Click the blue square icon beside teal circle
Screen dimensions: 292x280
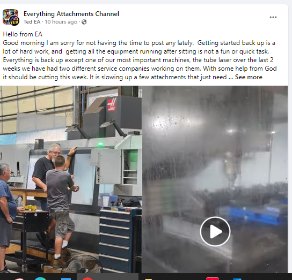pos(66,279)
